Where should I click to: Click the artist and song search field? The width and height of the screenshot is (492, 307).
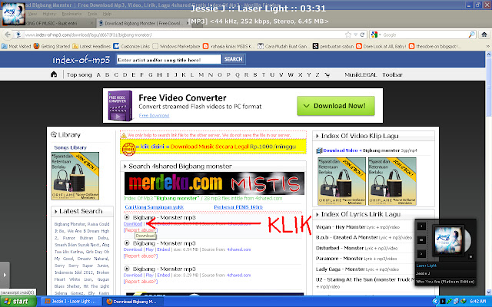pyautogui.click(x=169, y=60)
